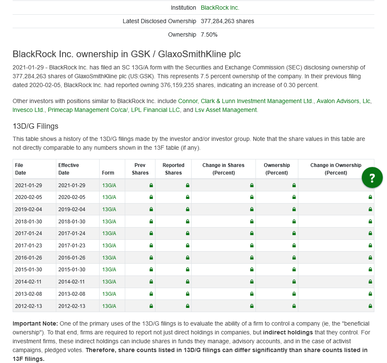Open 13G/A form filed 2012-02-13
Image resolution: width=387 pixels, height=363 pixels.
109,306
